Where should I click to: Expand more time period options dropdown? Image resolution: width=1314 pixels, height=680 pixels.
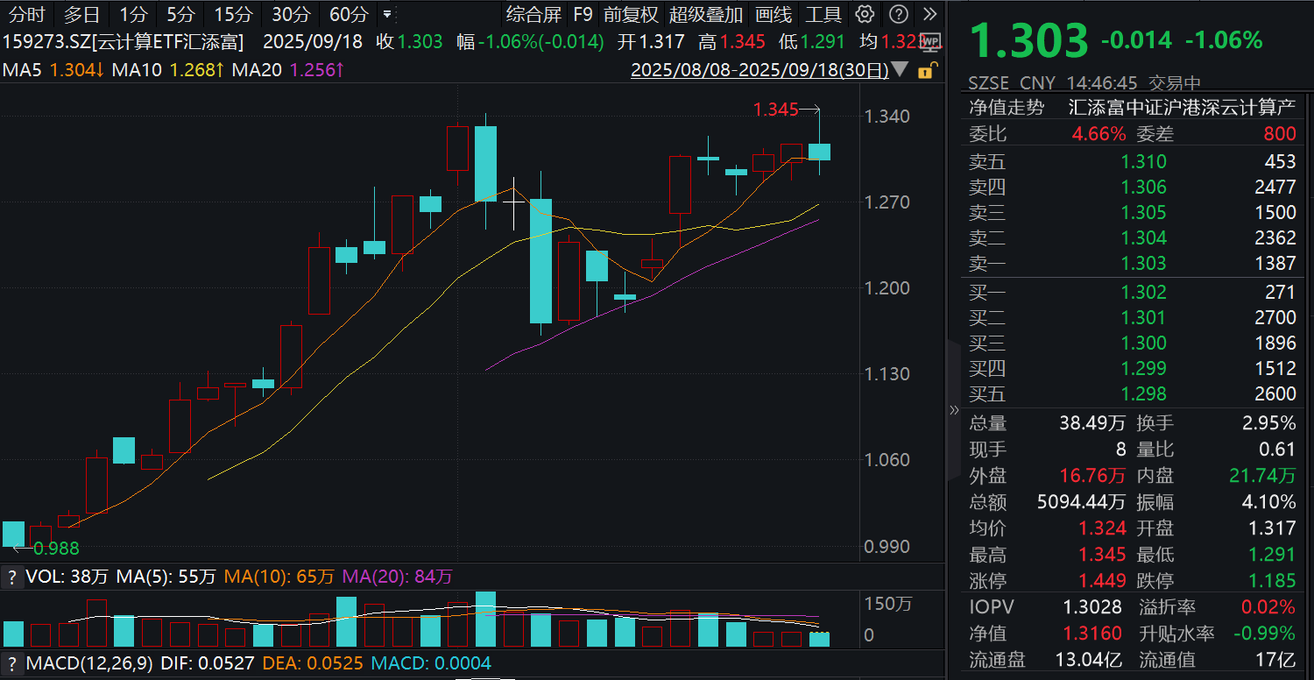click(x=387, y=14)
